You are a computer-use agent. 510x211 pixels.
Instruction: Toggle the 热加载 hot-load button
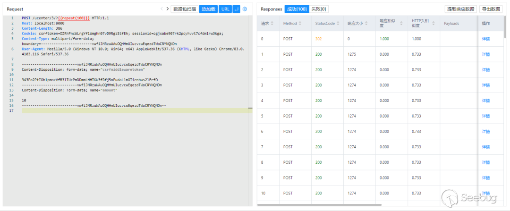[x=208, y=9]
